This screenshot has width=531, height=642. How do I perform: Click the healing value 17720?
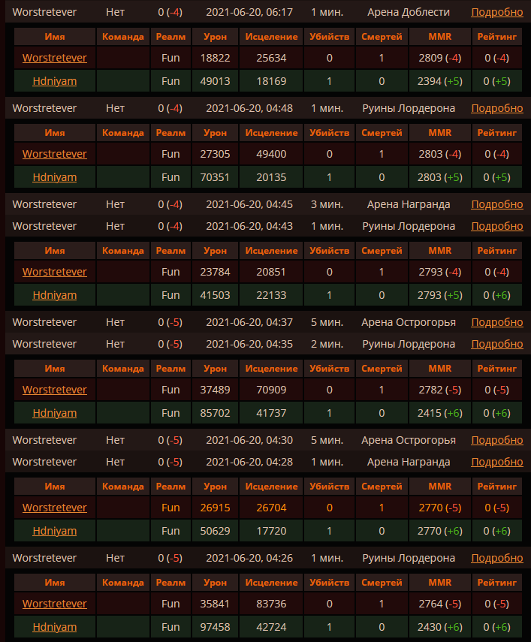point(271,532)
